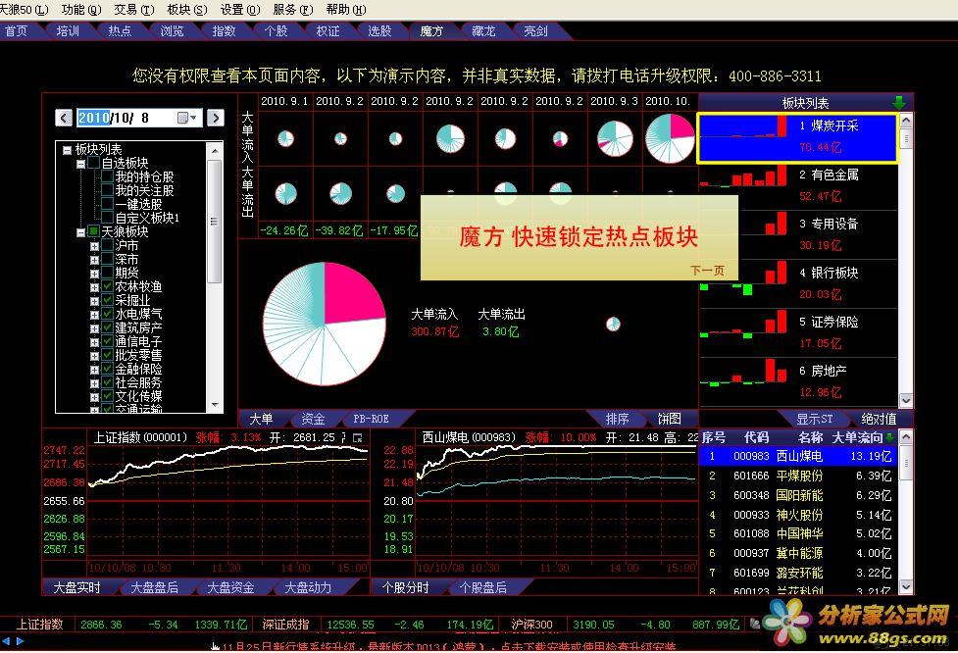Click down arrow of sector ranking scrollbar
Image resolution: width=958 pixels, height=653 pixels.
pos(905,401)
